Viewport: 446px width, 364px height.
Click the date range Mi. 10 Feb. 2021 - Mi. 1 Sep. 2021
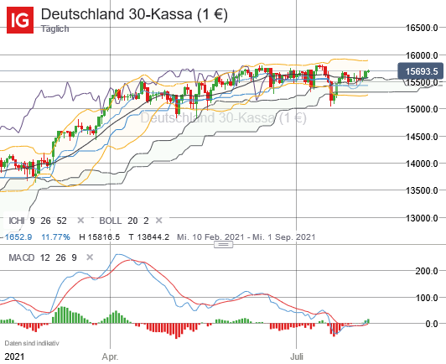click(246, 237)
